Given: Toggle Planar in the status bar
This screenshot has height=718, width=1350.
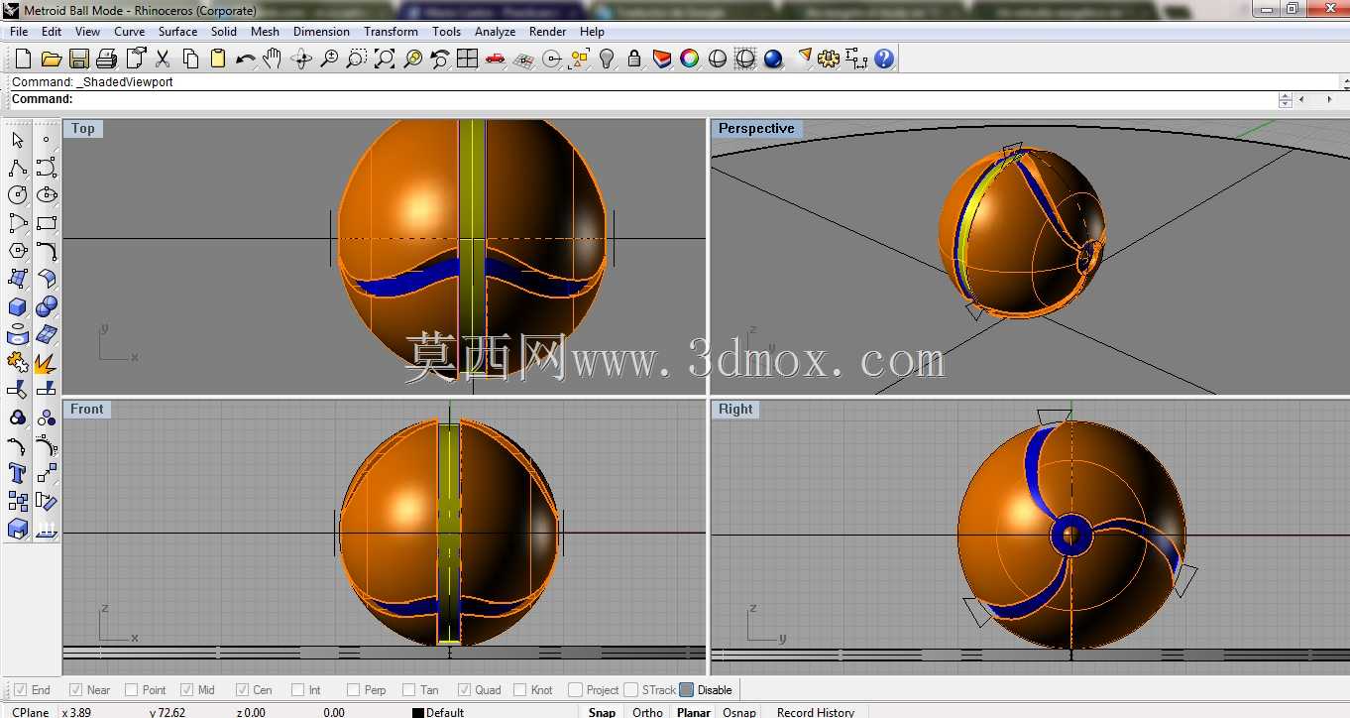Looking at the screenshot, I should [694, 712].
